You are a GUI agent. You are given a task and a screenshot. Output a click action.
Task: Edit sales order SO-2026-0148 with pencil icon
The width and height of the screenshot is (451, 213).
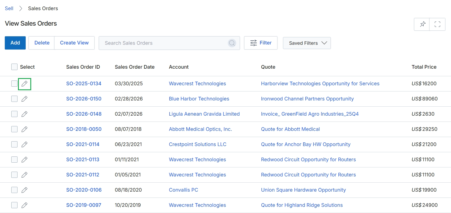25,114
